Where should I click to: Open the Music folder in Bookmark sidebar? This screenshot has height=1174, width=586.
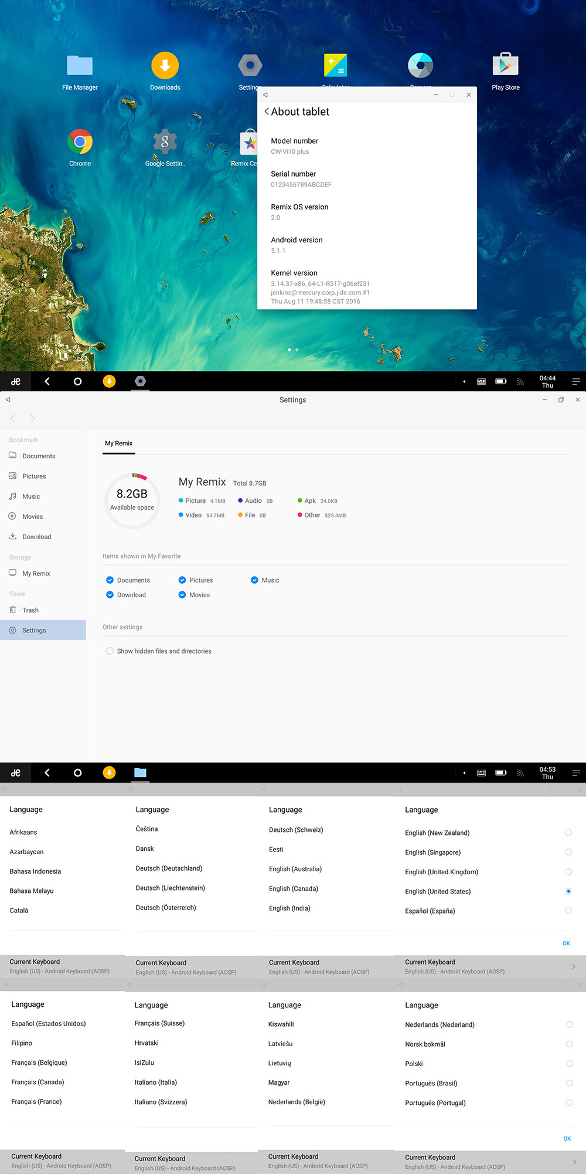point(31,496)
